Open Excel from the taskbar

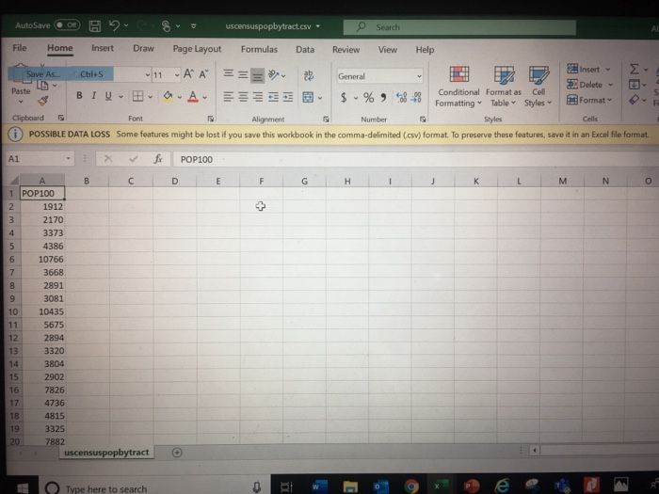click(x=440, y=486)
